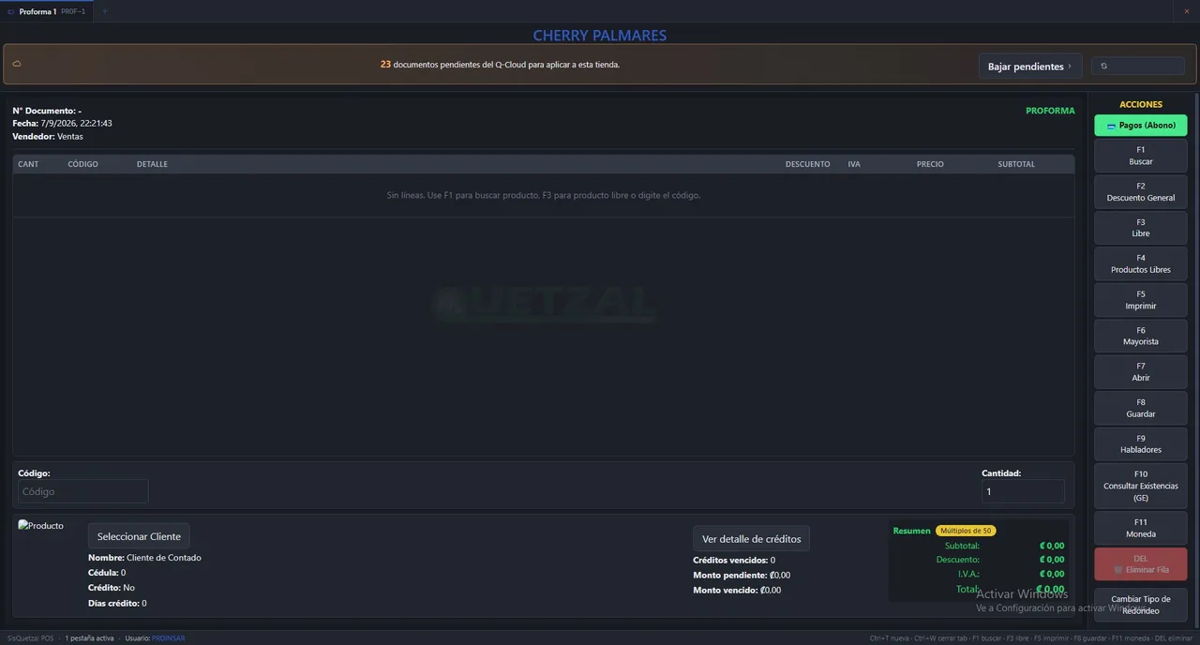Click Cambiar Tipo de Redondeo
The width and height of the screenshot is (1200, 645).
pyautogui.click(x=1141, y=605)
